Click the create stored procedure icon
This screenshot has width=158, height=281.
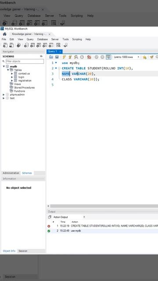[45, 45]
